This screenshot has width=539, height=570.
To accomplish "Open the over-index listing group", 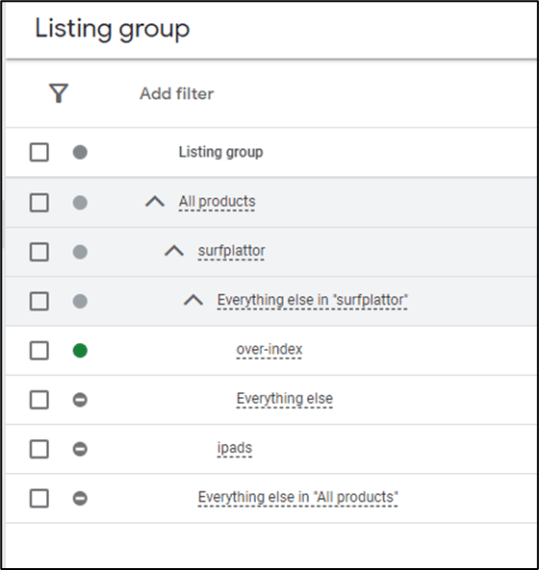I will pos(269,349).
